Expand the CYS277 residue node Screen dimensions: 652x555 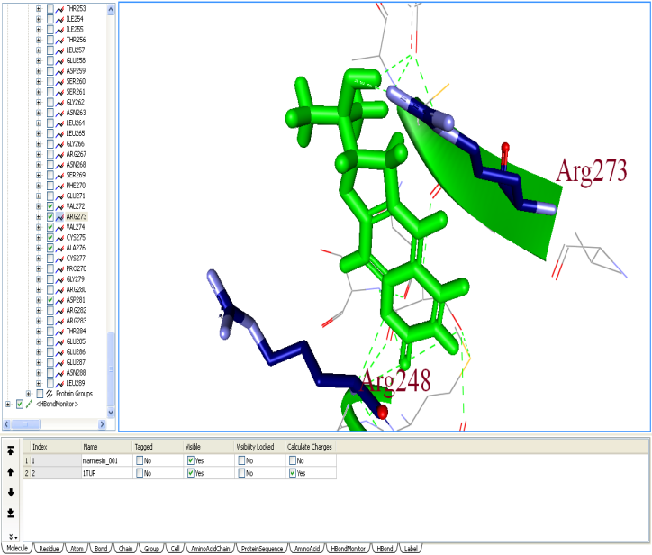[39, 259]
